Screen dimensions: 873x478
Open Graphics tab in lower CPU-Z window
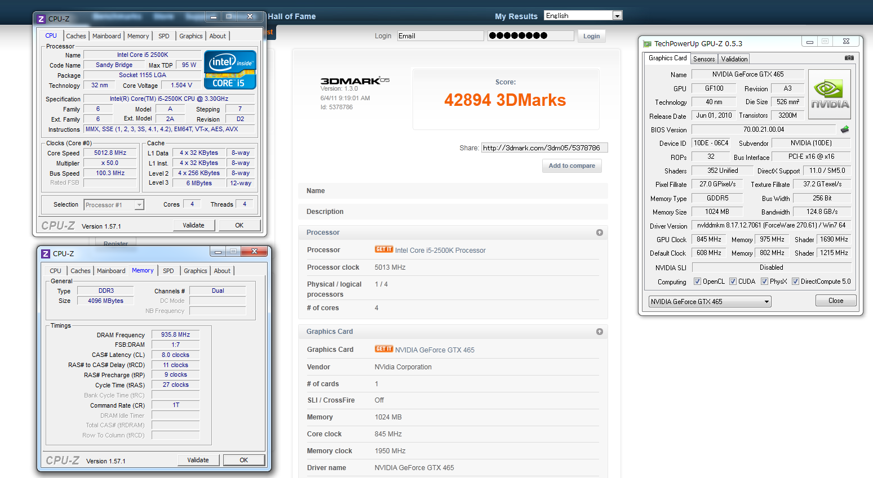coord(196,271)
